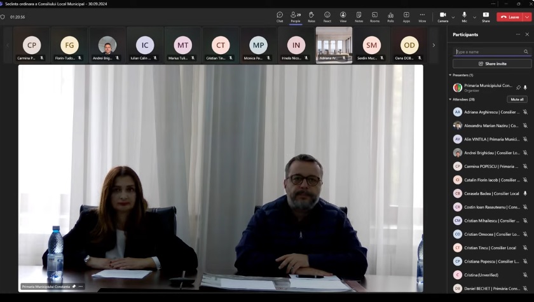Viewport: 534px width, 302px height.
Task: Open the Chat panel
Action: click(280, 17)
